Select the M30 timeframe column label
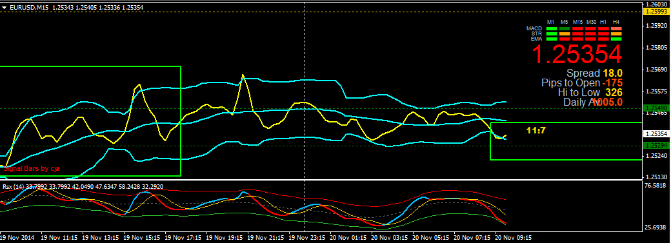The height and width of the screenshot is (243, 671). [x=591, y=22]
